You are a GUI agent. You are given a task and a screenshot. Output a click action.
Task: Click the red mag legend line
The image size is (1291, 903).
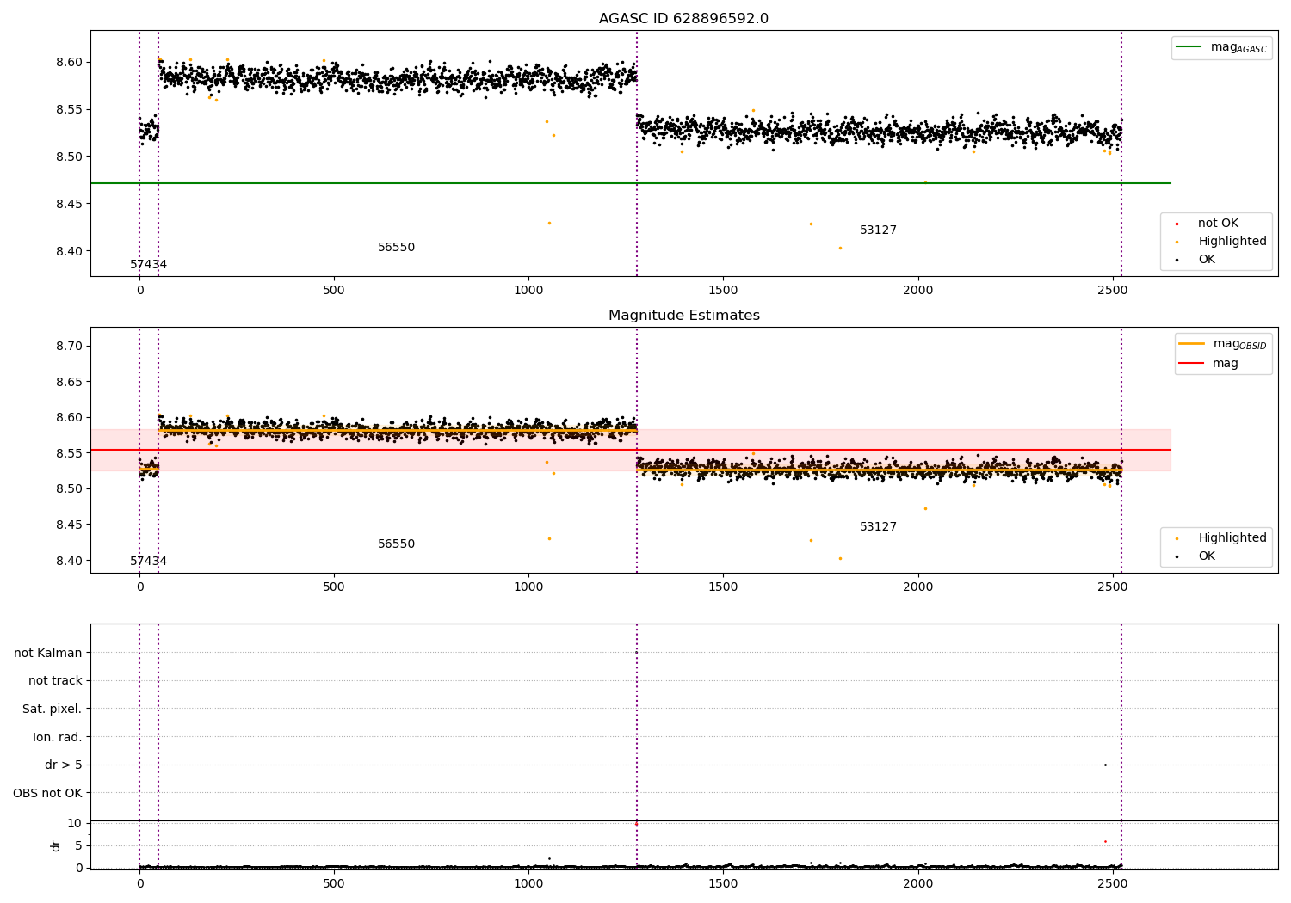[1191, 363]
